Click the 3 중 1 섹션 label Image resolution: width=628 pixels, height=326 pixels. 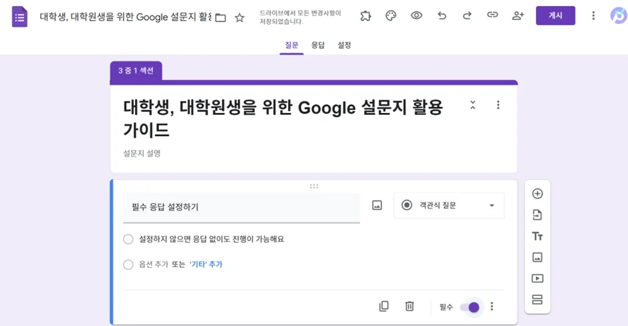(x=136, y=71)
